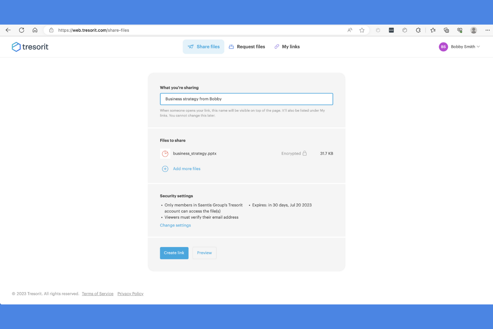Screen dimensions: 493x329
Task: Click the Create link button
Action: click(x=174, y=253)
